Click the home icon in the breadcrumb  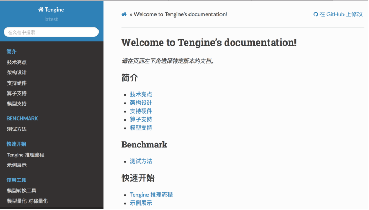click(x=124, y=14)
